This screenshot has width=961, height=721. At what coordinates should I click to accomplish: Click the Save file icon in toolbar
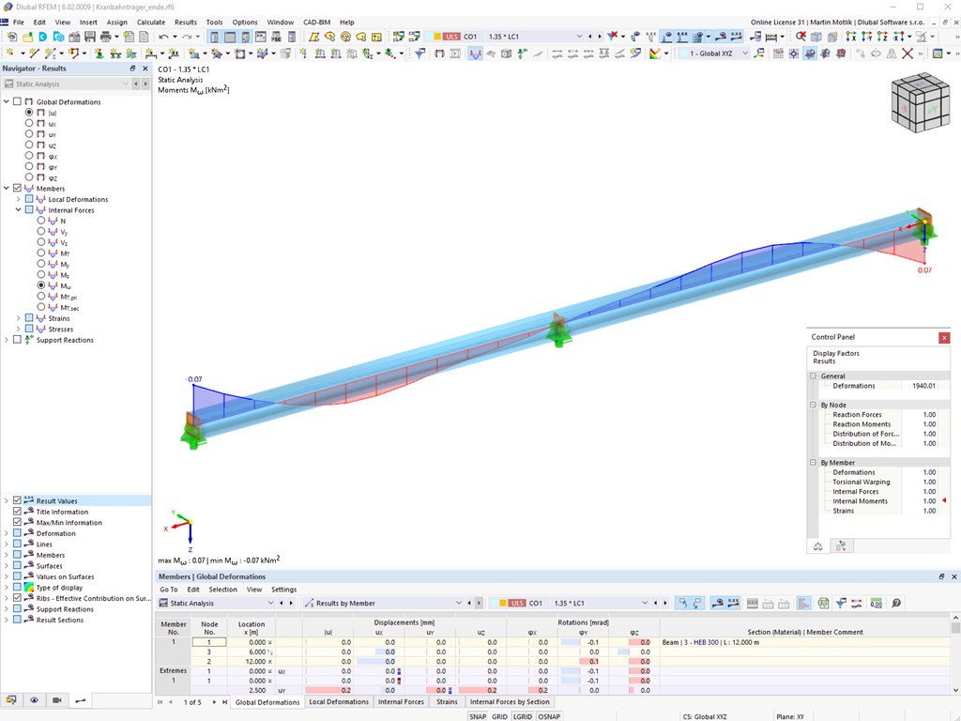[90, 37]
